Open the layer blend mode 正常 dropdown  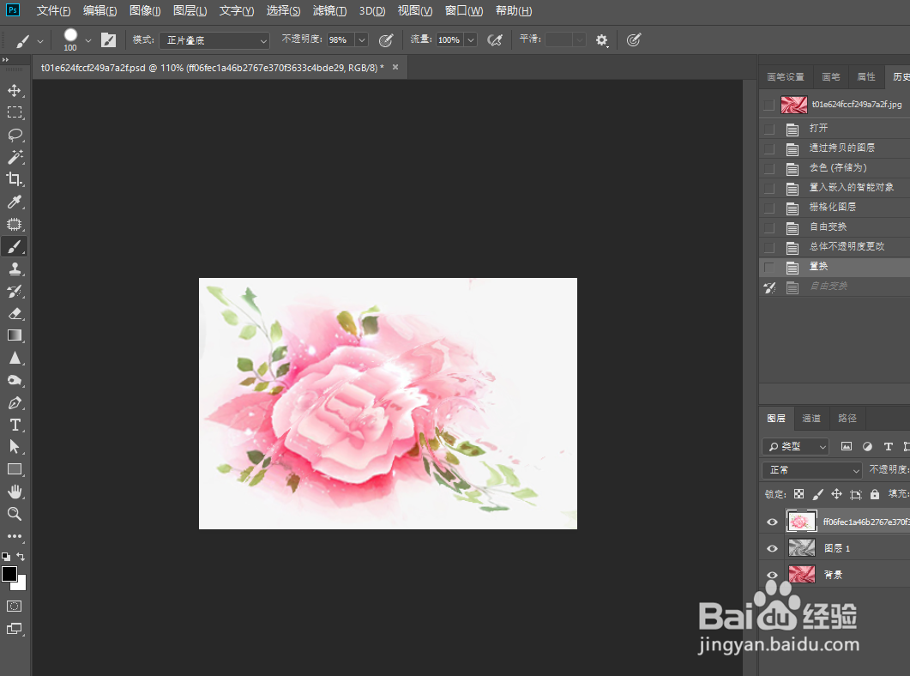coord(811,470)
